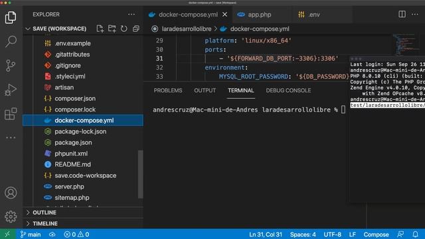The width and height of the screenshot is (425, 239).
Task: Show additional activity bar views ellipsis
Action: tap(11, 137)
